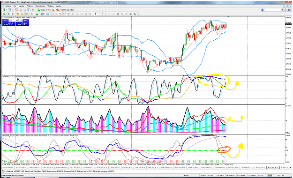Toggle the H1 timeframe button
Viewport: 293px width, 178px height.
coord(73,14)
